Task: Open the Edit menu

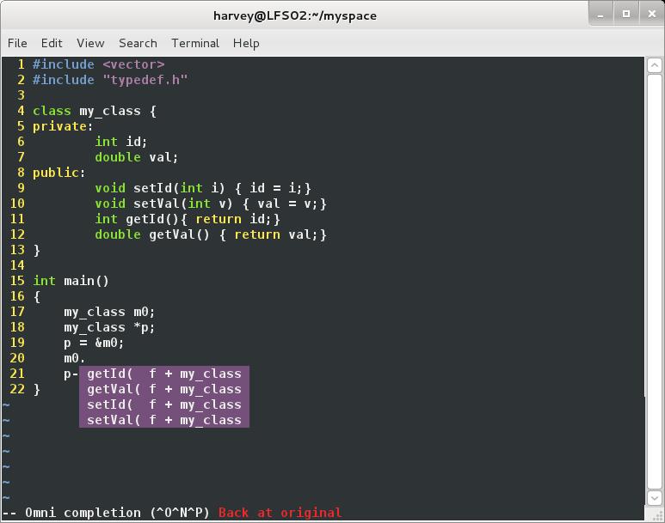Action: [52, 43]
